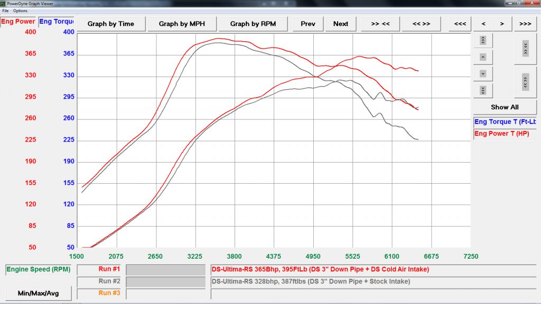Image resolution: width=541 pixels, height=312 pixels.
Task: Select the Eng Torque axis label header
Action: point(56,21)
